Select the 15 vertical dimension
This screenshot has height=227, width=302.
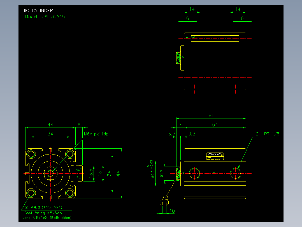point(100,173)
